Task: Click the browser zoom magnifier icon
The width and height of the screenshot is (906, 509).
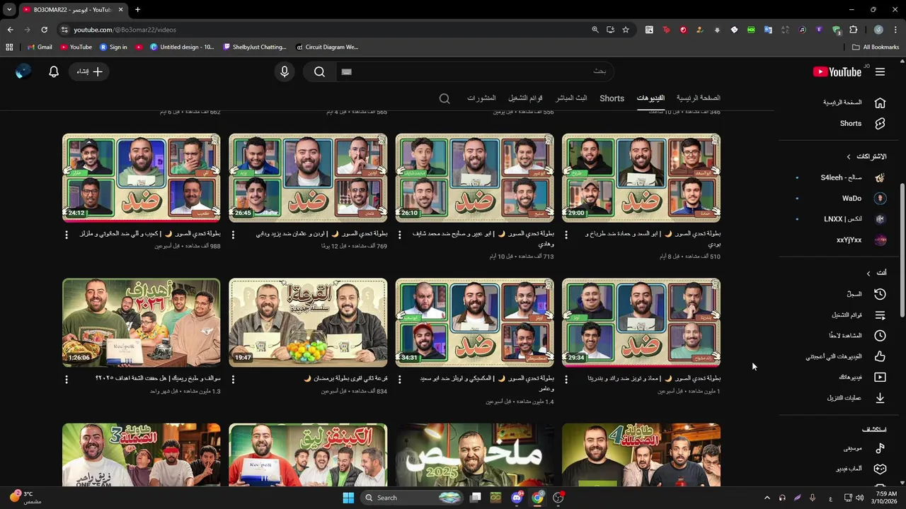Action: [595, 30]
